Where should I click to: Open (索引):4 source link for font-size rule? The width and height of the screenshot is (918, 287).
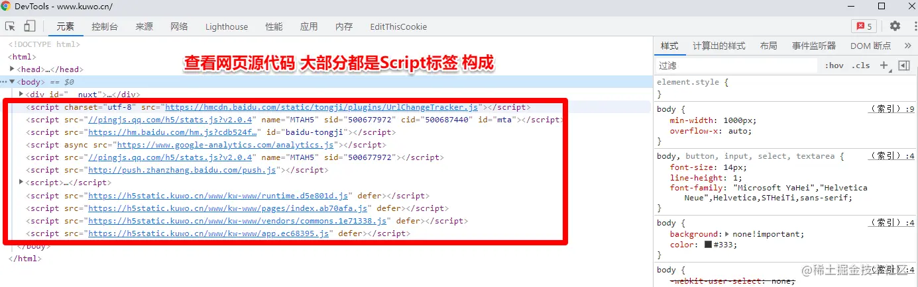coord(891,156)
